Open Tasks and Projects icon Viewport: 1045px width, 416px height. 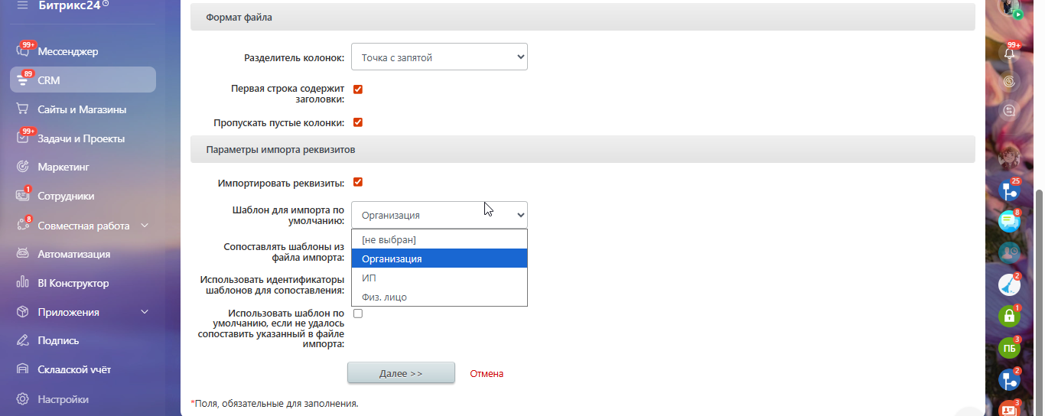click(23, 138)
